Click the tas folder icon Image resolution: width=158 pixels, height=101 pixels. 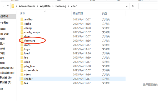point(22,83)
